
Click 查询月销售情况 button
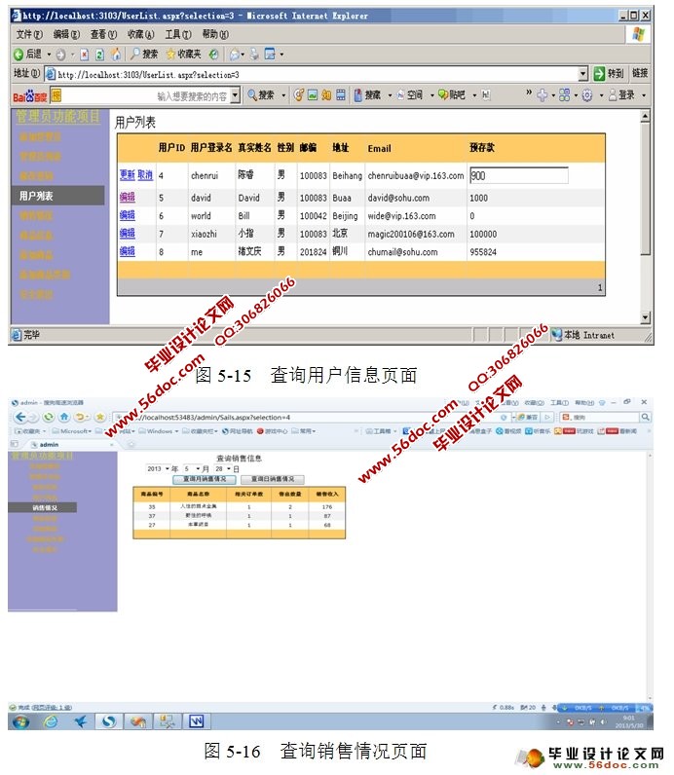click(205, 479)
